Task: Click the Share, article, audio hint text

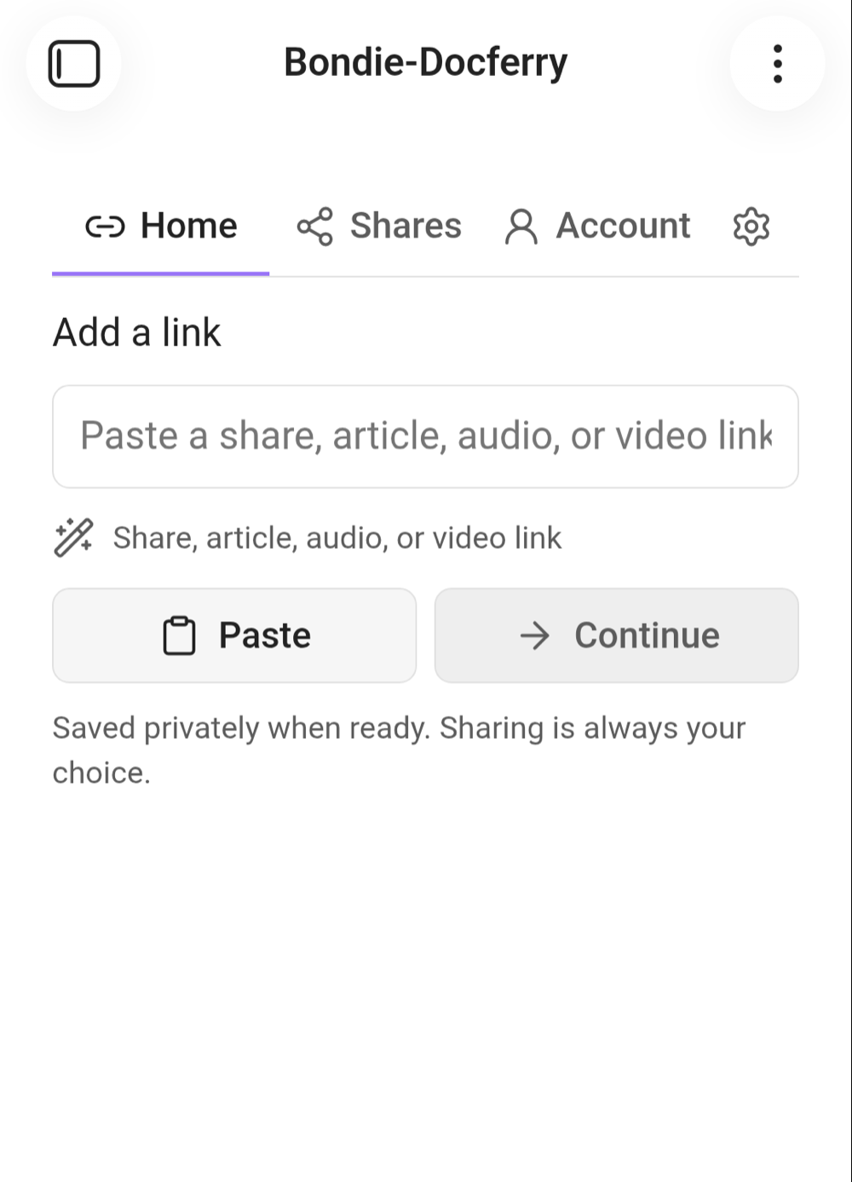Action: click(x=337, y=538)
